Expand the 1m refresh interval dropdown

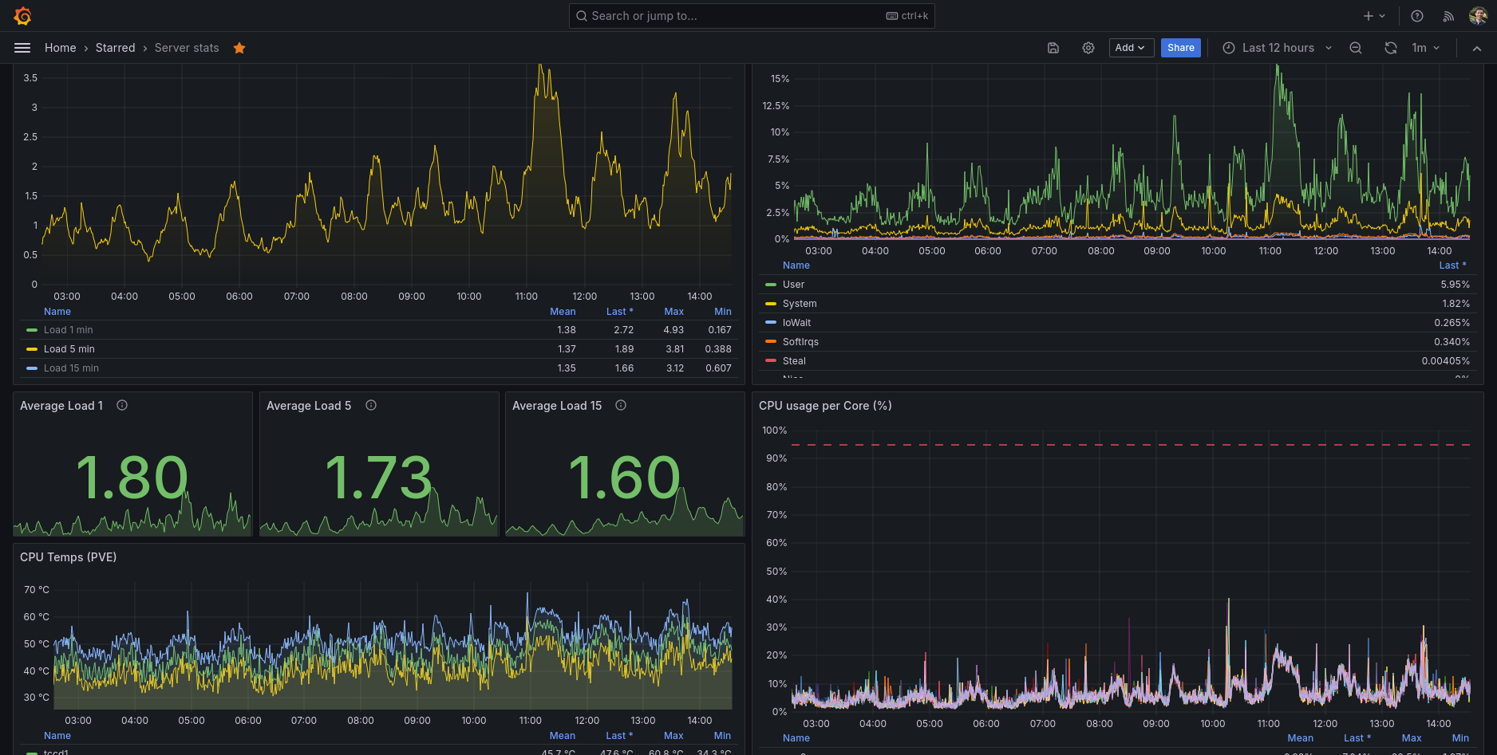[1426, 48]
